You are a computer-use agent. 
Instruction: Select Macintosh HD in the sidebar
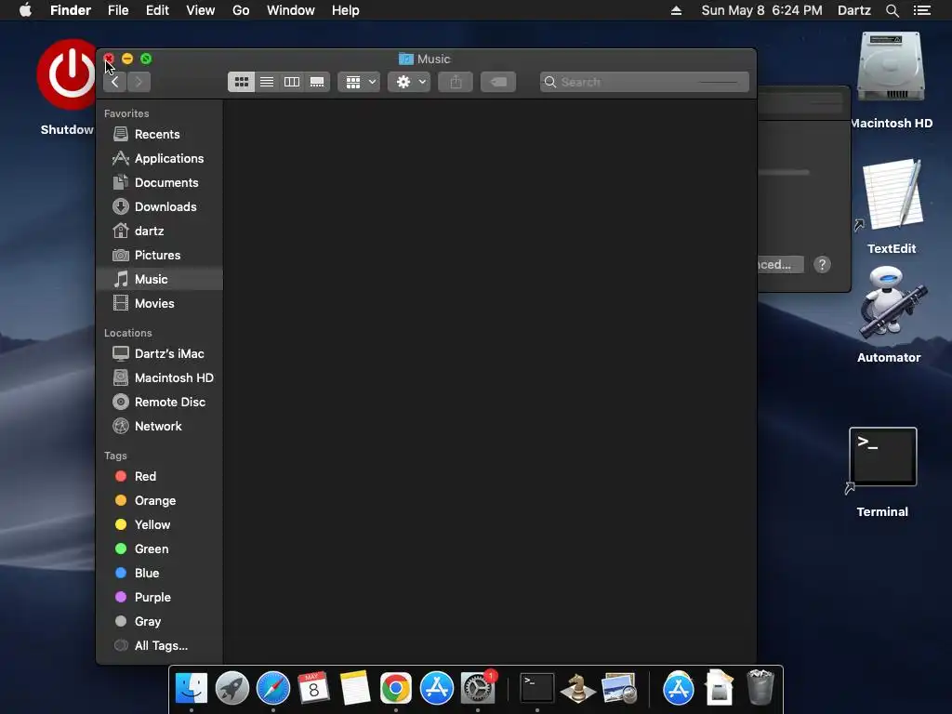click(x=159, y=377)
